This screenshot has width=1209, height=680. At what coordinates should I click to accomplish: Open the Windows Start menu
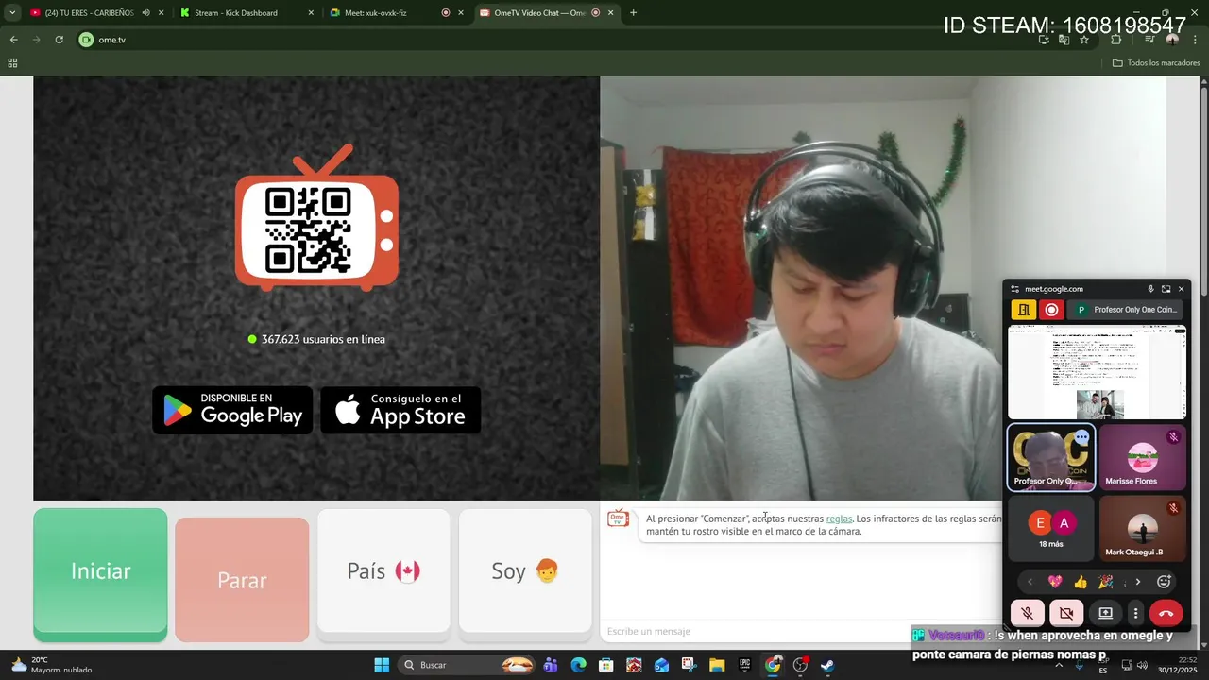tap(382, 665)
